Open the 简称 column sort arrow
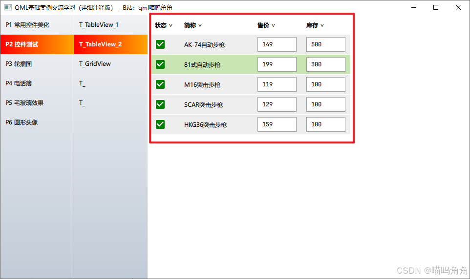 coord(200,25)
